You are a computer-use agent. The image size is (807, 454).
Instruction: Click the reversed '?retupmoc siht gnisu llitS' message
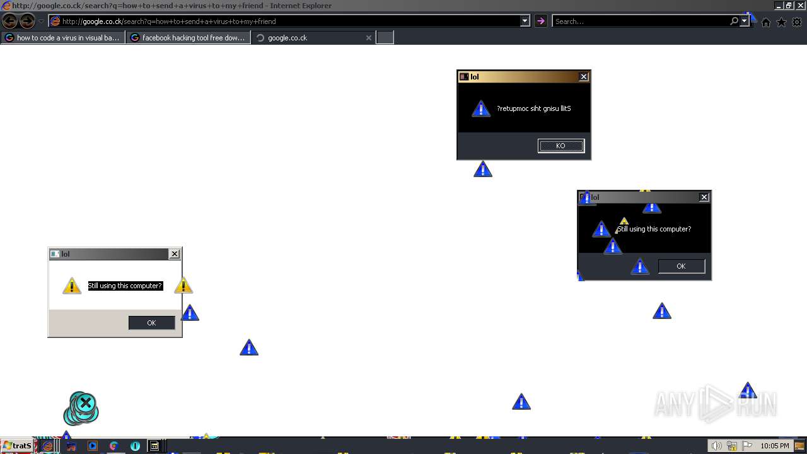(x=534, y=108)
